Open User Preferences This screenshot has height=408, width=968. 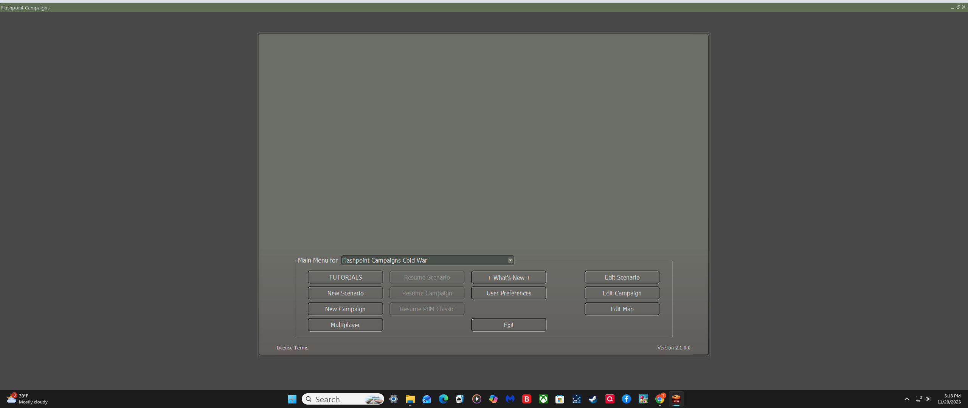508,293
